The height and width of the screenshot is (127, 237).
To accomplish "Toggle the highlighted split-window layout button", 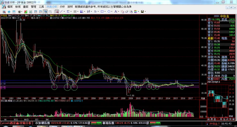I will pyautogui.click(x=45, y=12).
